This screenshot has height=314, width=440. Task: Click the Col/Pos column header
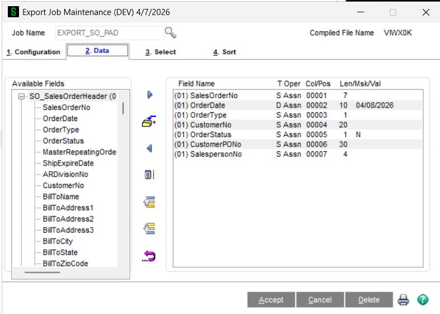318,84
